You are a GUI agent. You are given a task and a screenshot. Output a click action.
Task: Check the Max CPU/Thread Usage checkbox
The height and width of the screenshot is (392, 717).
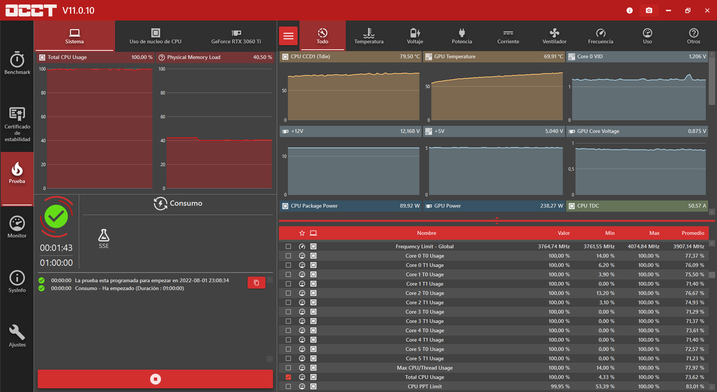pyautogui.click(x=288, y=368)
